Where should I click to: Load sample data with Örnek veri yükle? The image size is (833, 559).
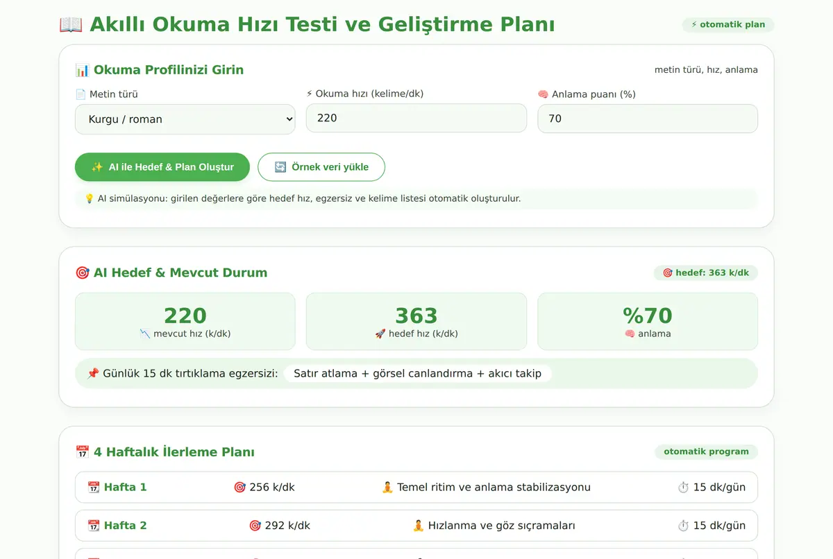tap(321, 167)
